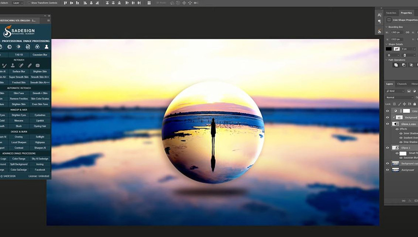The image size is (418, 237).
Task: Hide the Ellipse 1 layer
Action: click(387, 148)
